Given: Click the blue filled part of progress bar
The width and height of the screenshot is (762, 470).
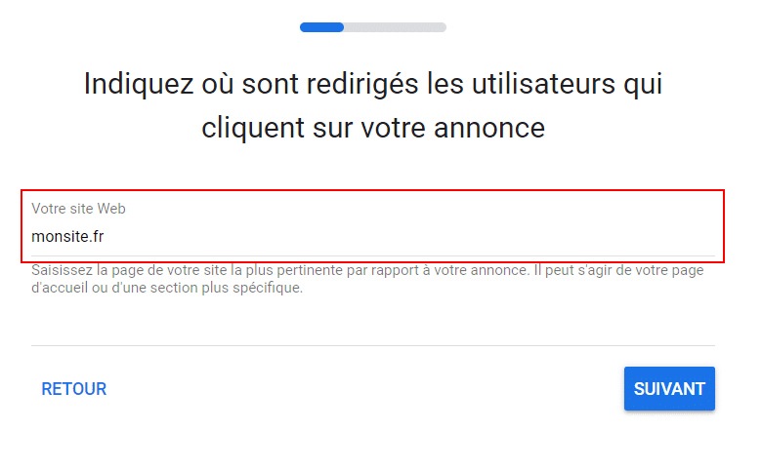Looking at the screenshot, I should tap(321, 27).
